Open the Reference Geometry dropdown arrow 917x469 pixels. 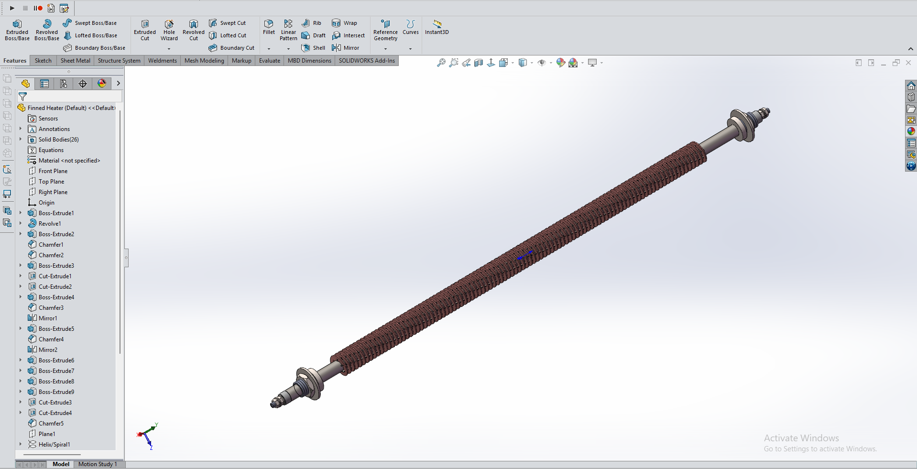(x=385, y=49)
